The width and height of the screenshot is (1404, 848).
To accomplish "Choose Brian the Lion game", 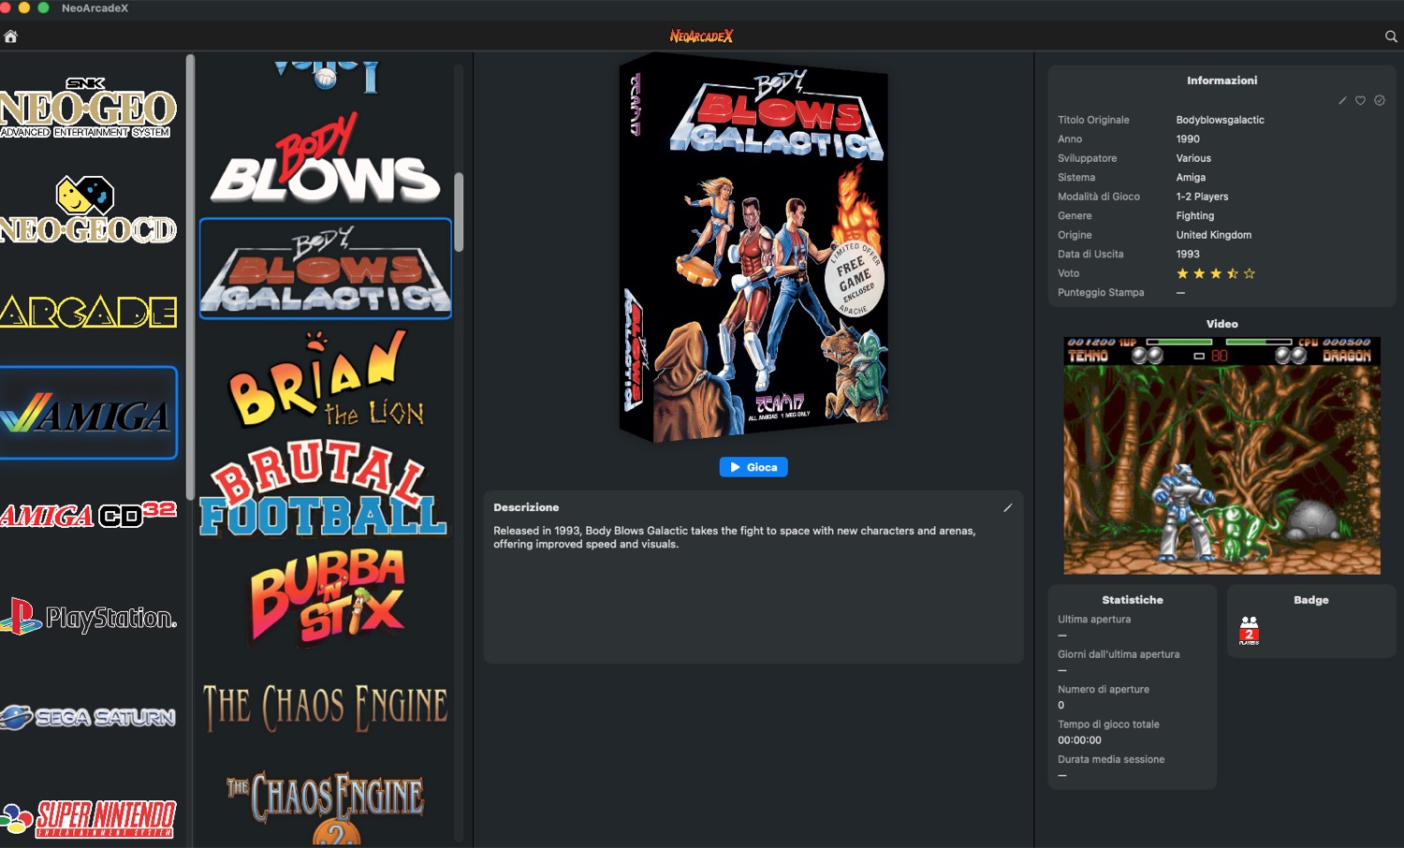I will coord(326,378).
